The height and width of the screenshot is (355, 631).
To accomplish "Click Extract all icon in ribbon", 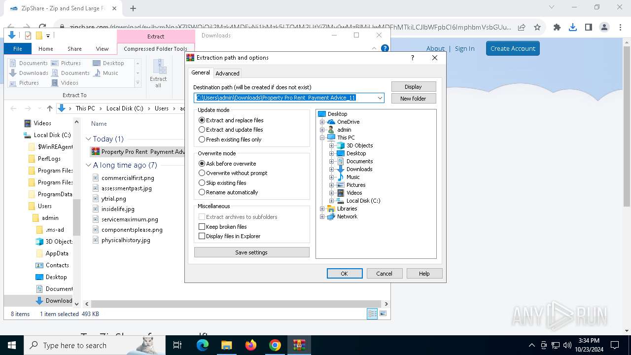I will (x=158, y=73).
